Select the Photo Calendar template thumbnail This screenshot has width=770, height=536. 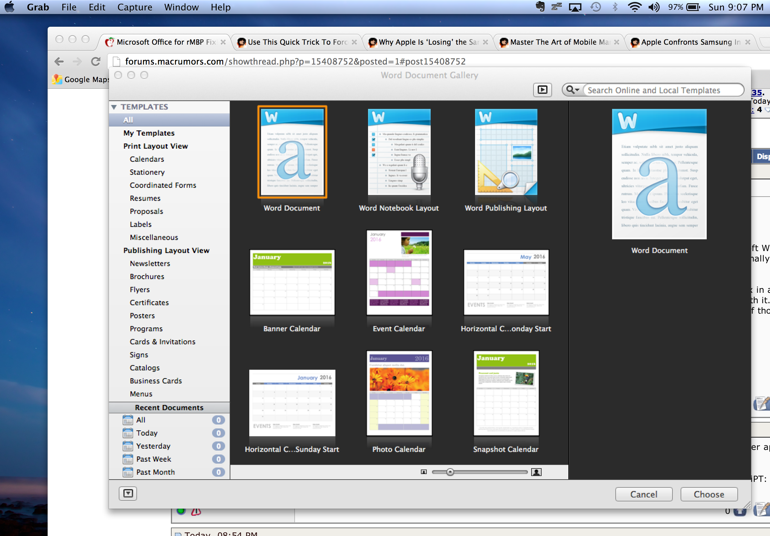pyautogui.click(x=399, y=394)
